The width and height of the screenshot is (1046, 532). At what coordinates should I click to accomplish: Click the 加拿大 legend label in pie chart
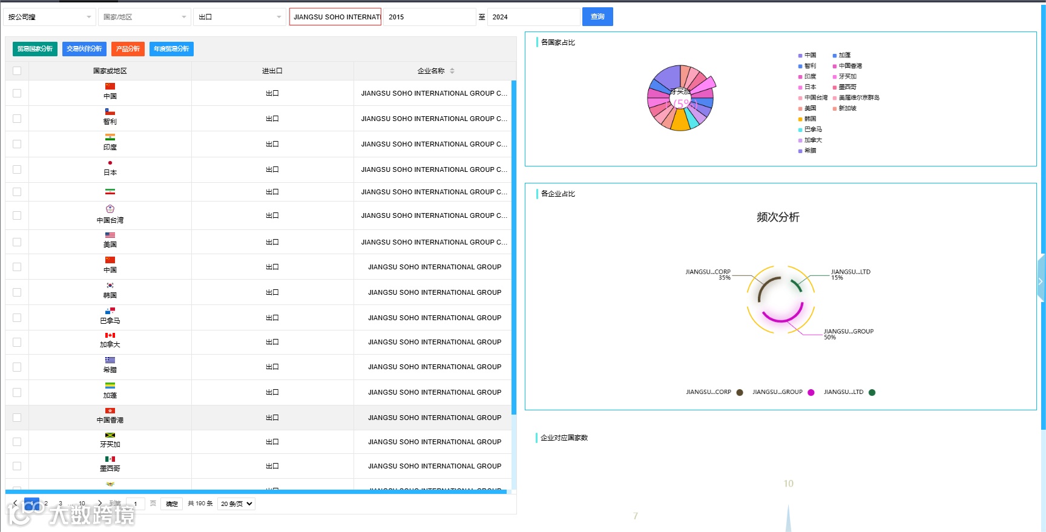813,140
